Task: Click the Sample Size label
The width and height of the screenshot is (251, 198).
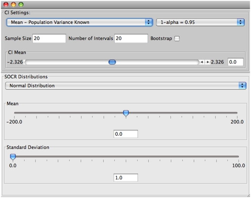Action: (18, 38)
